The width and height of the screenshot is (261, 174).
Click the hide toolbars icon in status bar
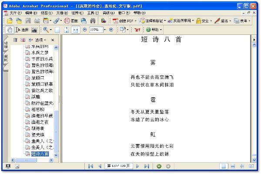point(17,166)
